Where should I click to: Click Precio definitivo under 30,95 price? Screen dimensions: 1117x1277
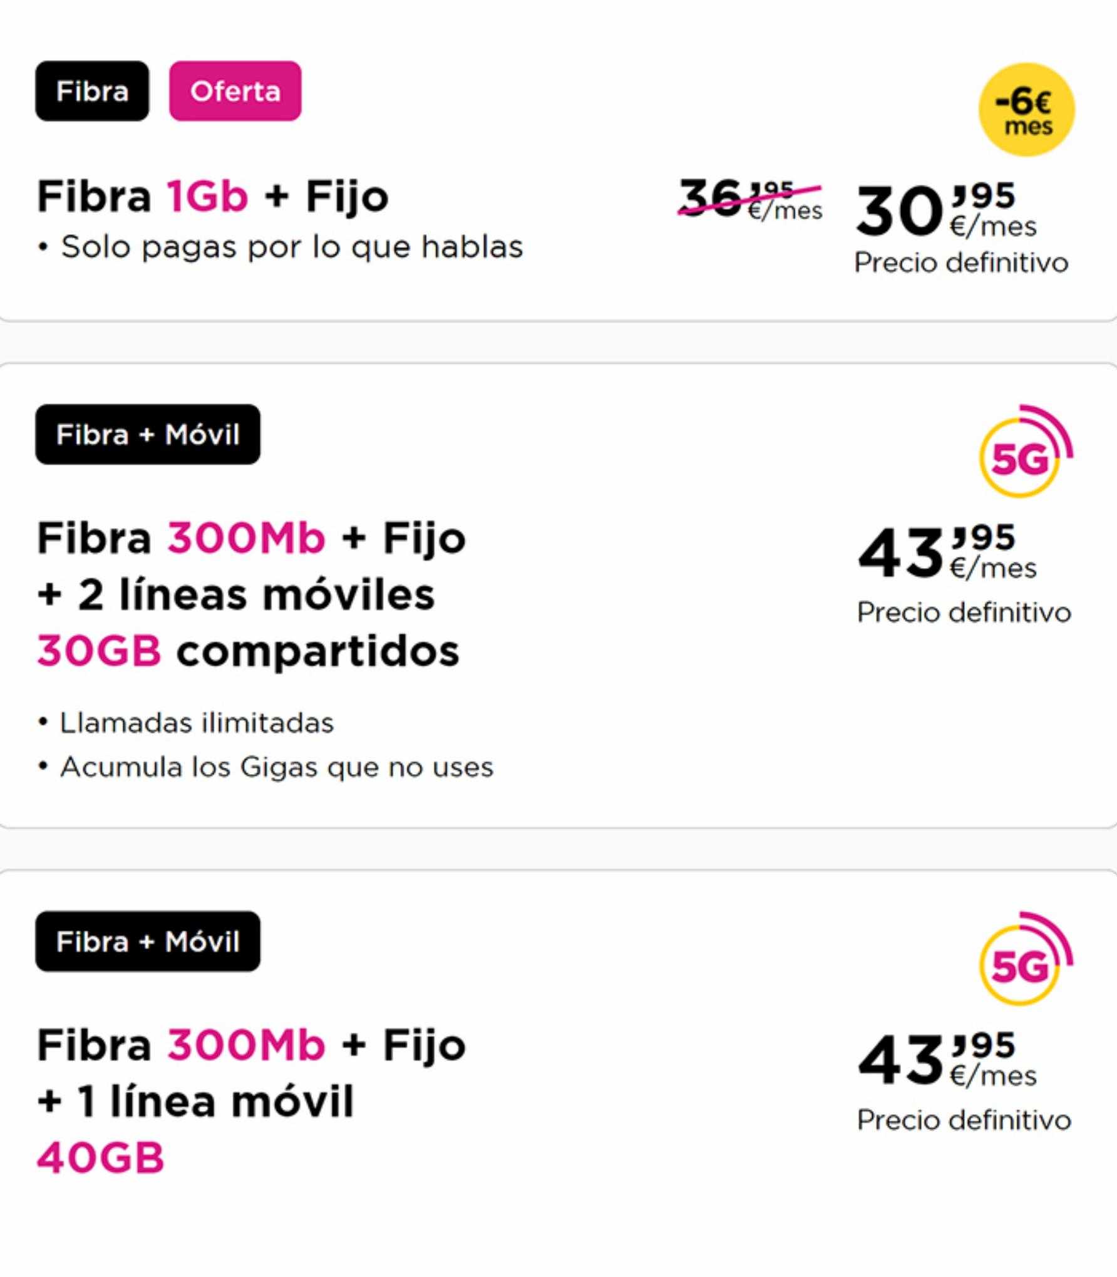coord(961,263)
